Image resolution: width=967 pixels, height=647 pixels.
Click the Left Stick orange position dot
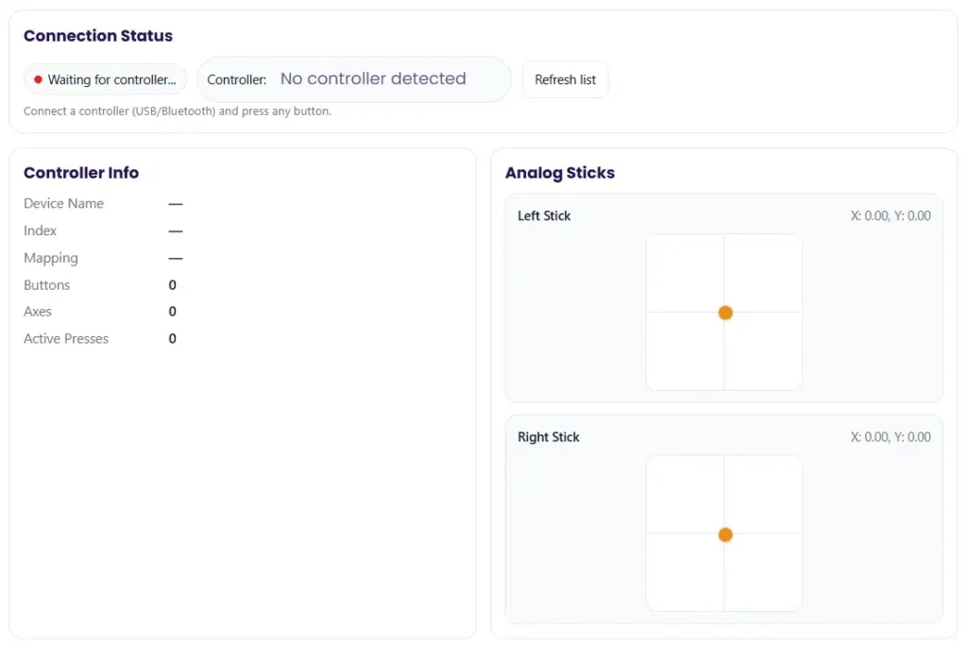(725, 313)
